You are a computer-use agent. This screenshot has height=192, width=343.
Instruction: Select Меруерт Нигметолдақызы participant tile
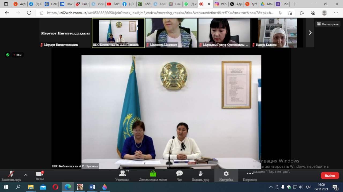pyautogui.click(x=65, y=33)
